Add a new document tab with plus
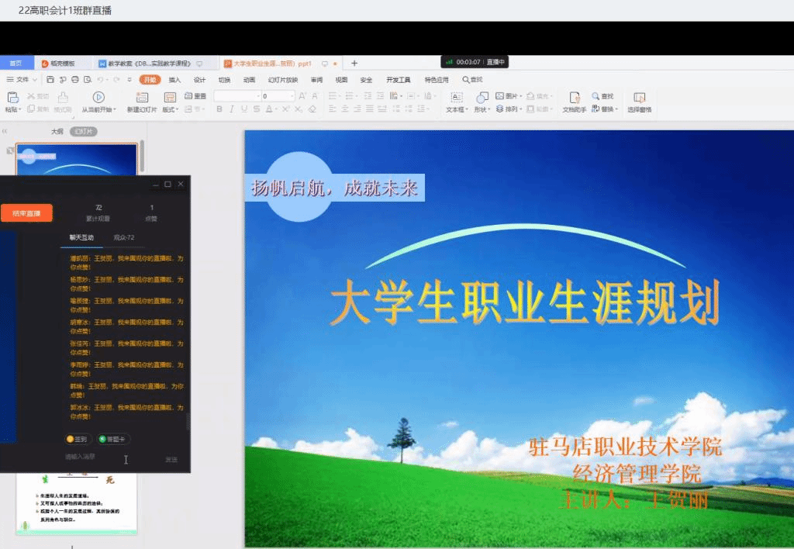The image size is (794, 549). 354,64
